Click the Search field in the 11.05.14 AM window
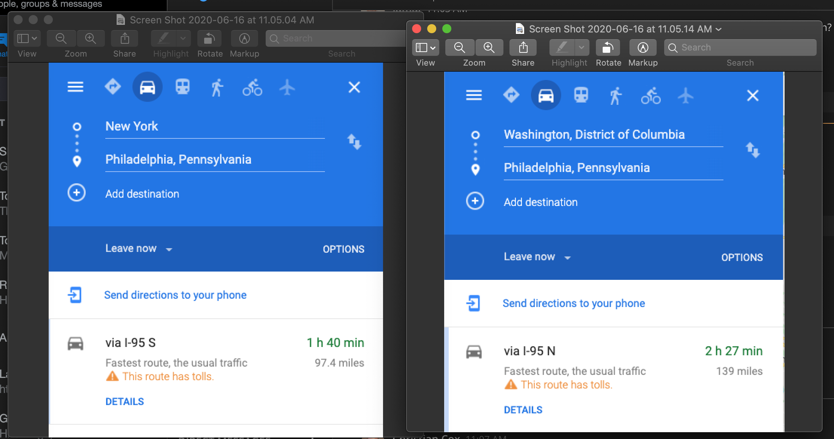The width and height of the screenshot is (834, 439). 740,48
